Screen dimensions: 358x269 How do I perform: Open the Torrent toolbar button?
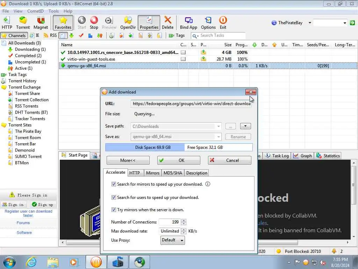[23, 23]
